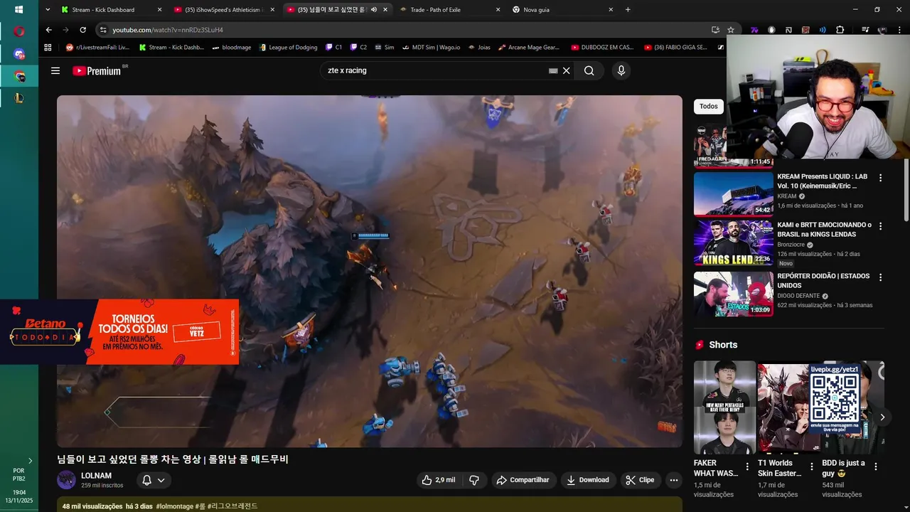Open MDT Sim | Wago.io bookmark
The width and height of the screenshot is (910, 512).
tap(431, 48)
